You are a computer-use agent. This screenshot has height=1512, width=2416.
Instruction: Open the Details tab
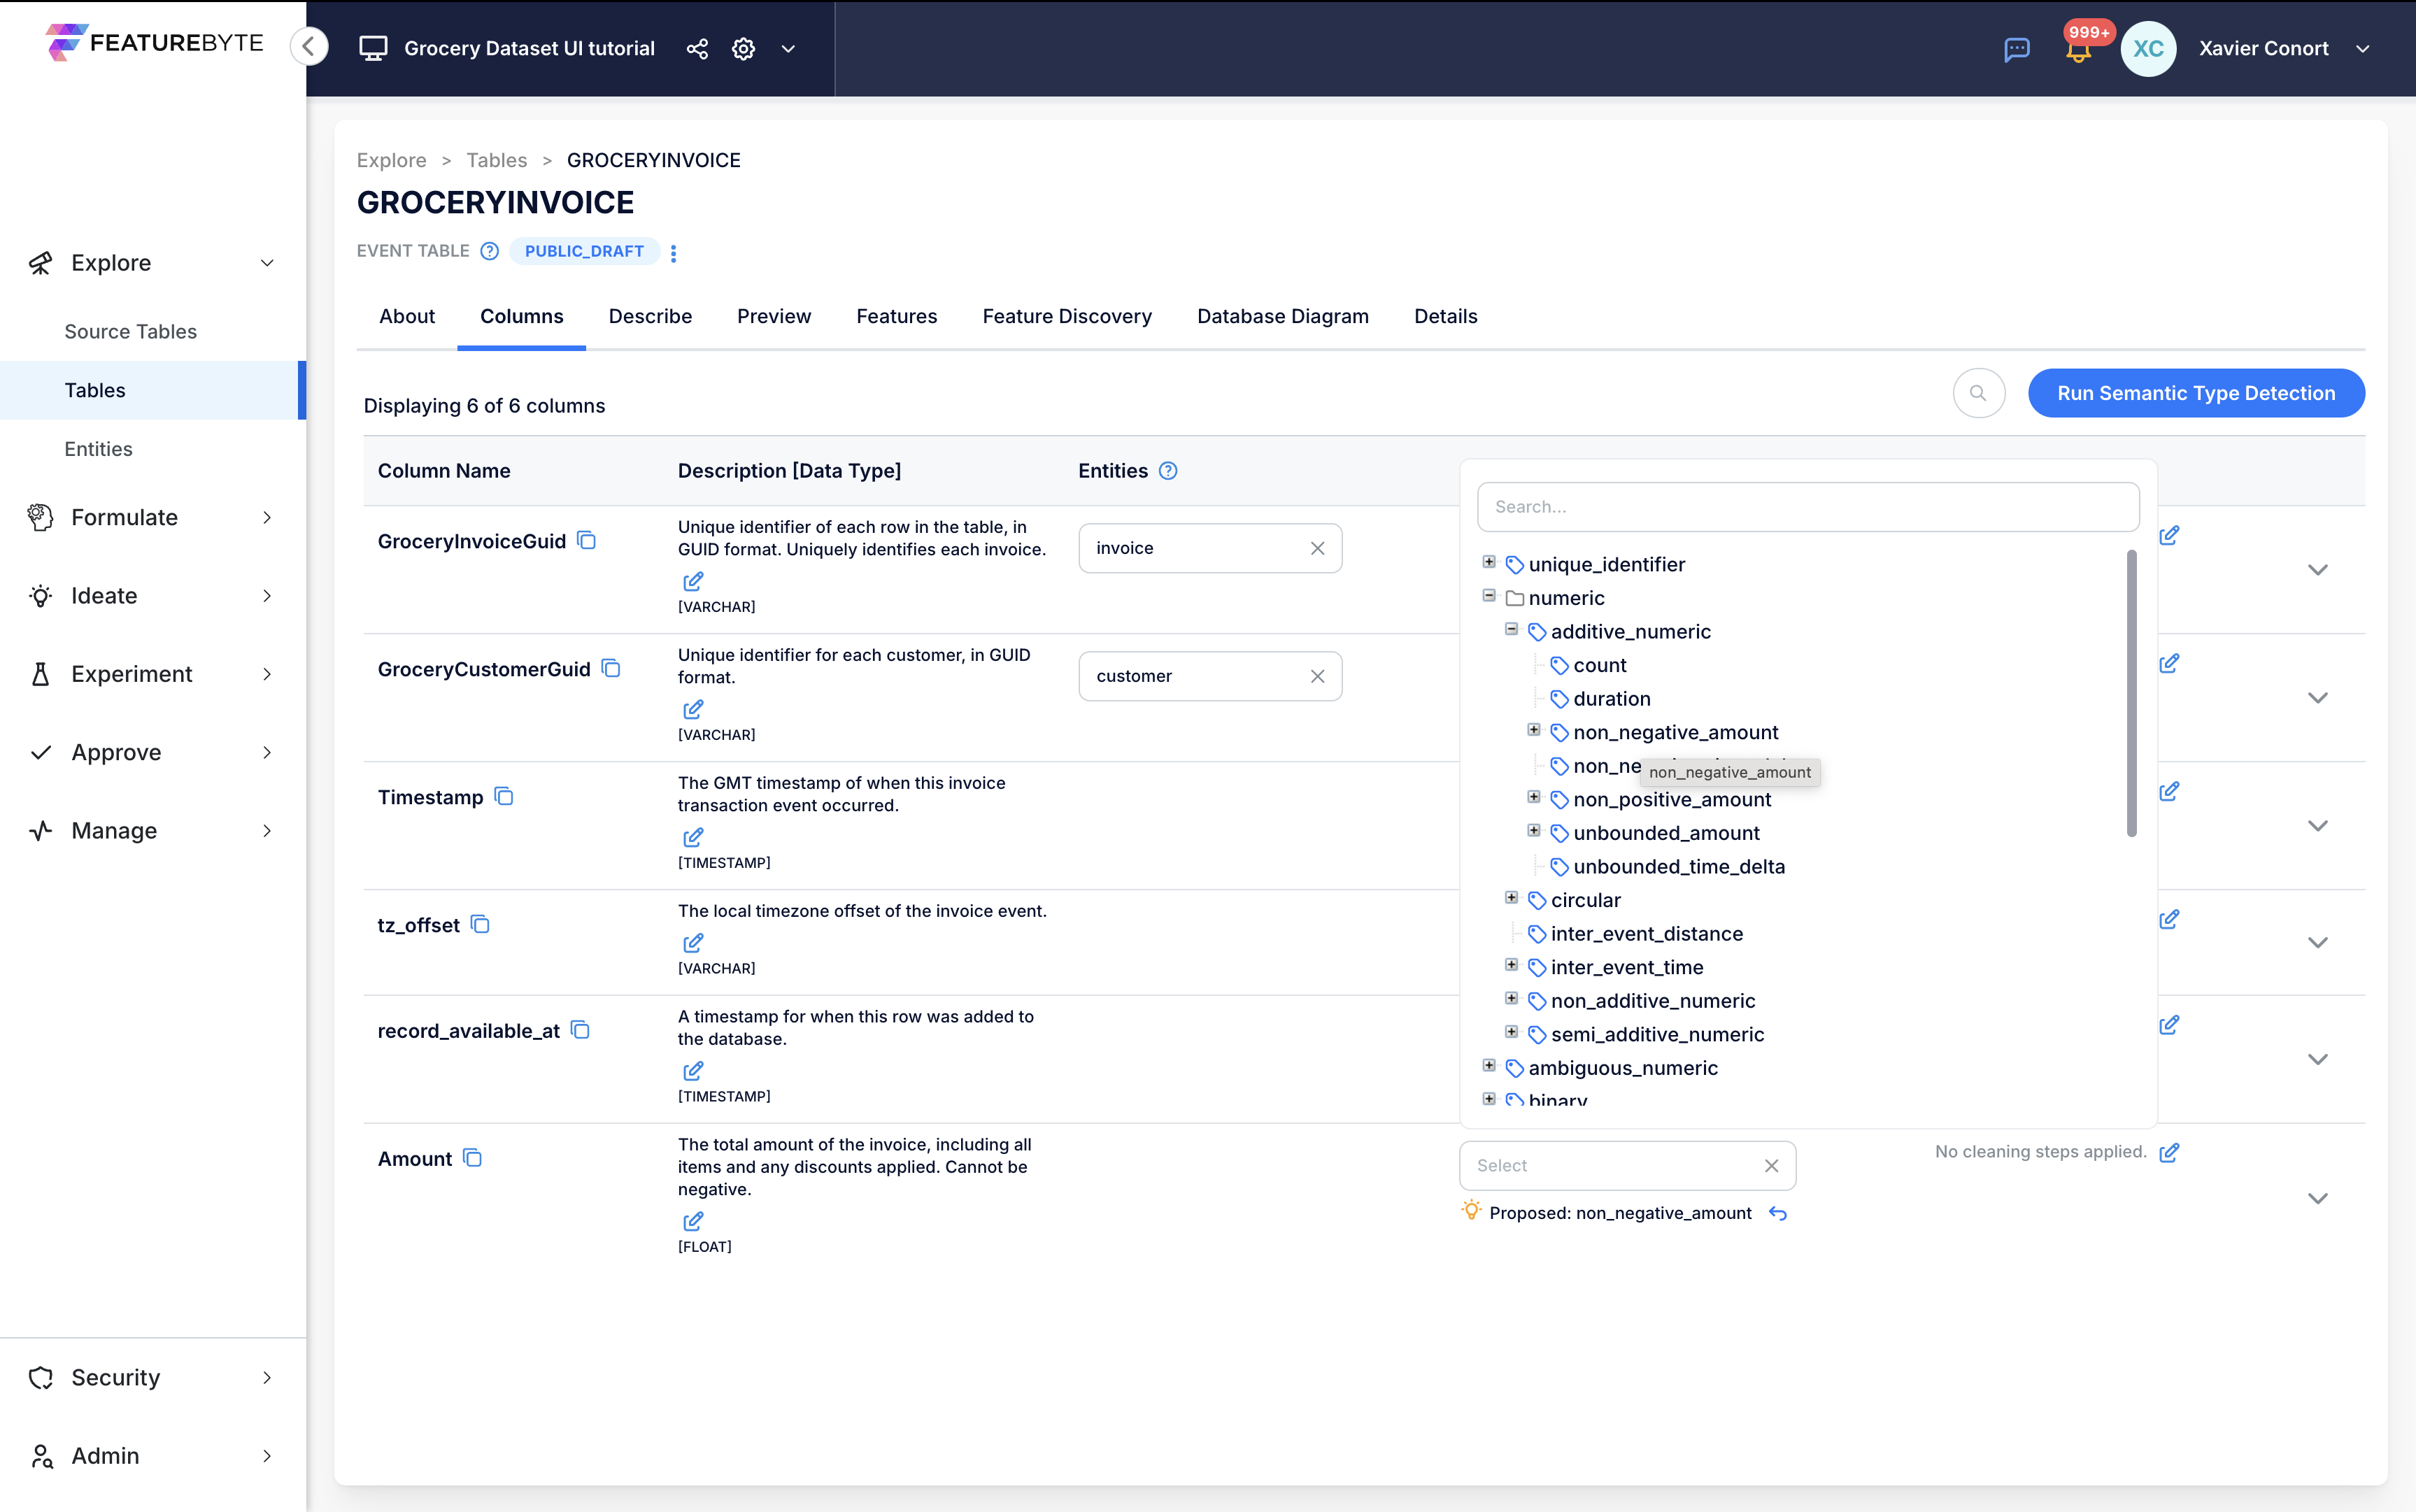click(x=1445, y=316)
